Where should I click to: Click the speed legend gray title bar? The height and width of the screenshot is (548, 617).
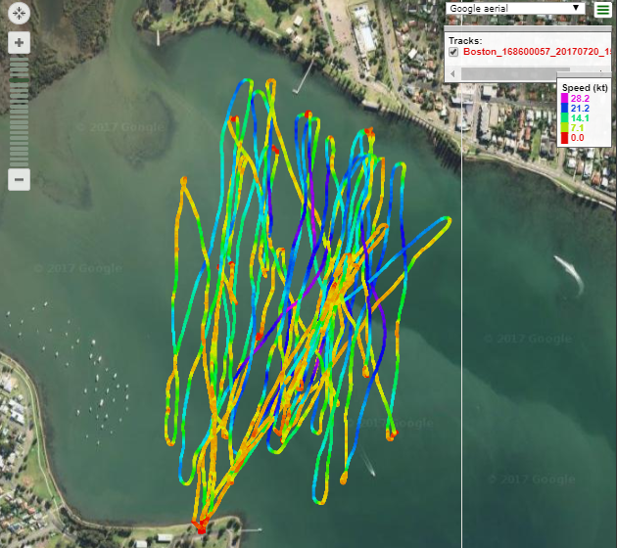point(585,76)
